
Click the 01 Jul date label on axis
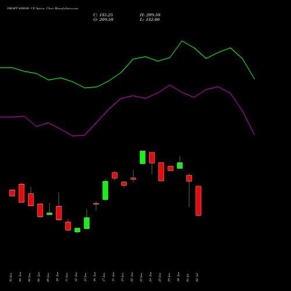click(188, 277)
